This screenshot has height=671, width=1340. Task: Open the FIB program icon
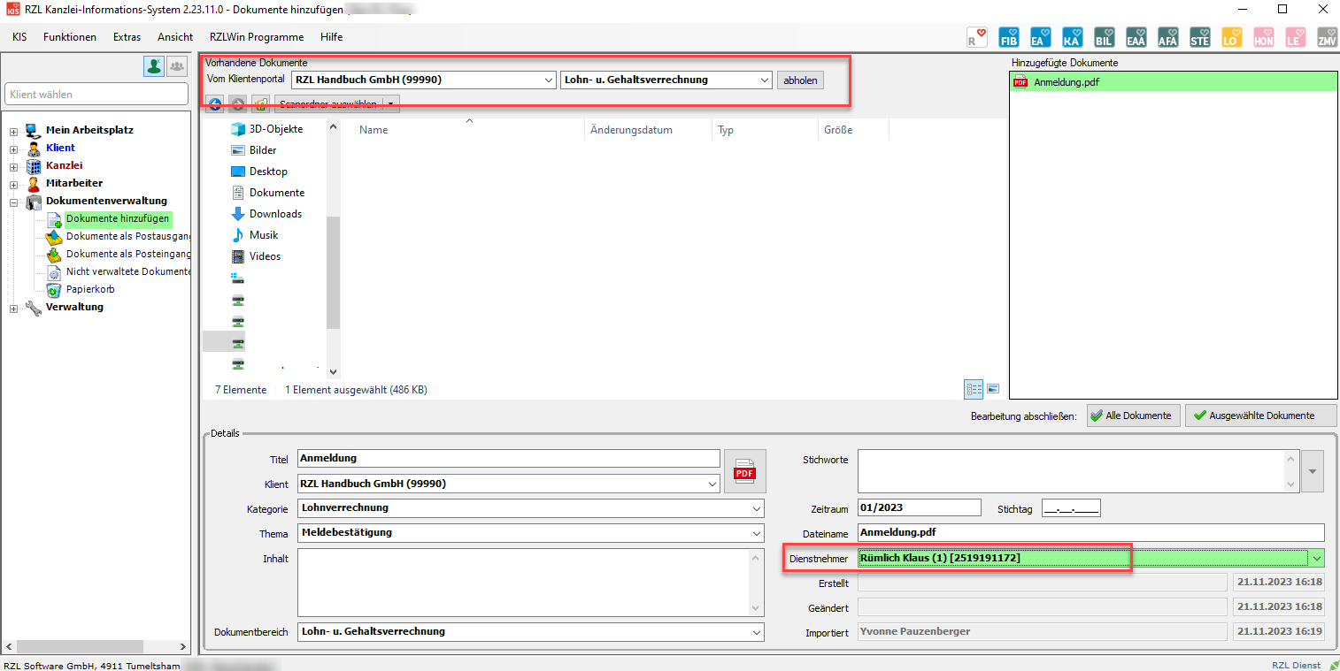(1008, 37)
